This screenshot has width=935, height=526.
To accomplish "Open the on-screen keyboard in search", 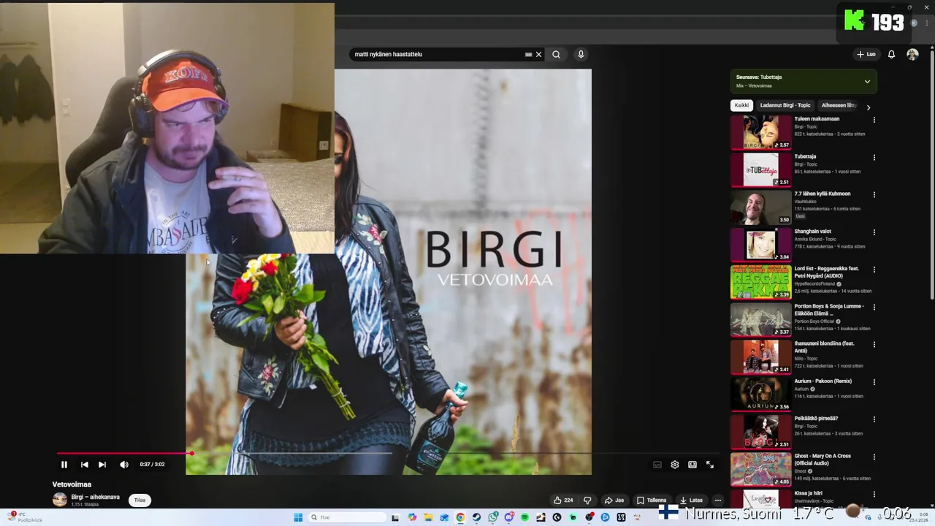I will 528,54.
